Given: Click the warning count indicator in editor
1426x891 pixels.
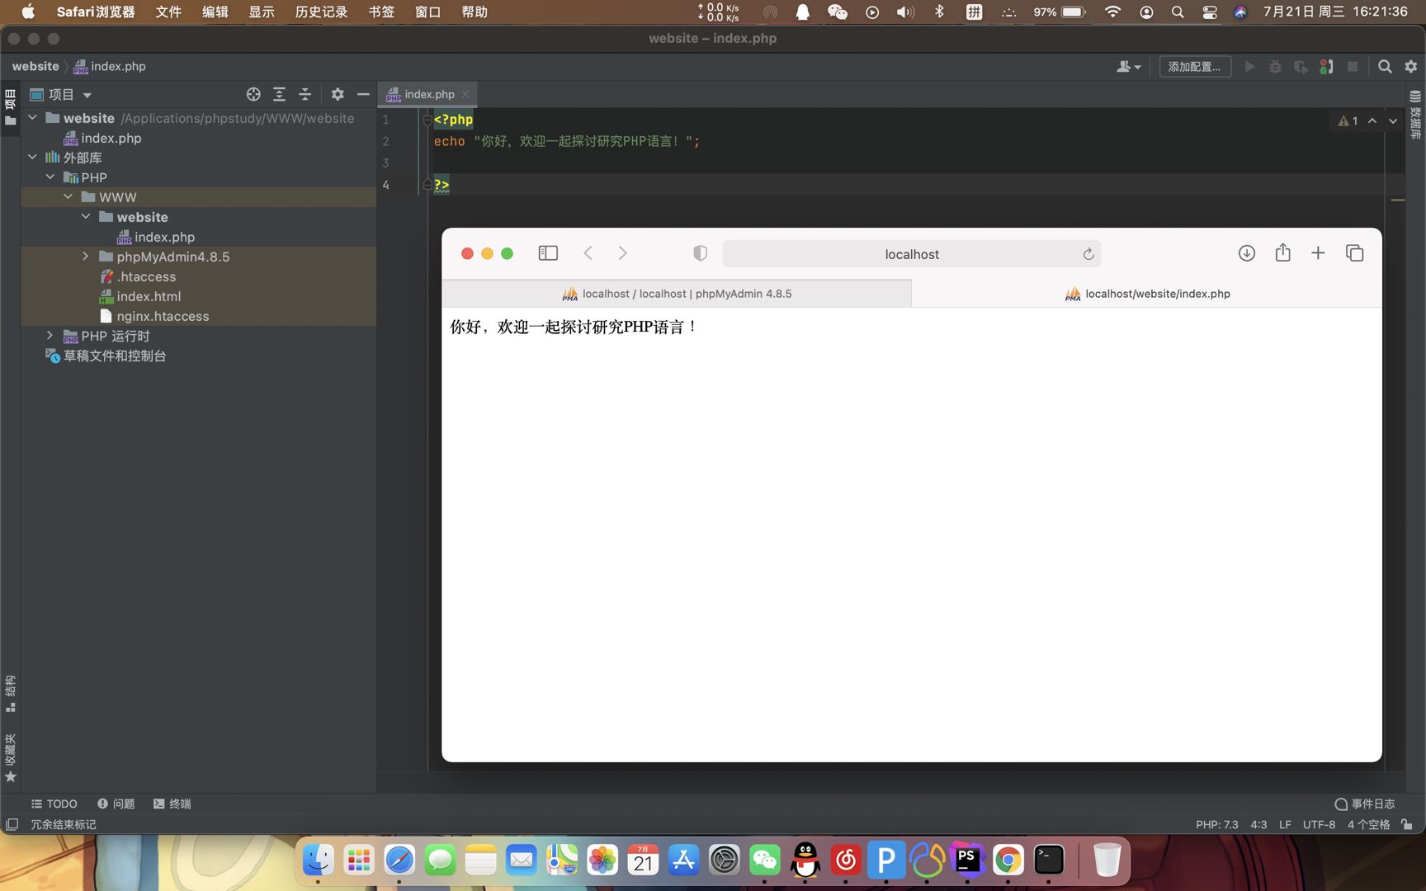Looking at the screenshot, I should click(x=1348, y=120).
